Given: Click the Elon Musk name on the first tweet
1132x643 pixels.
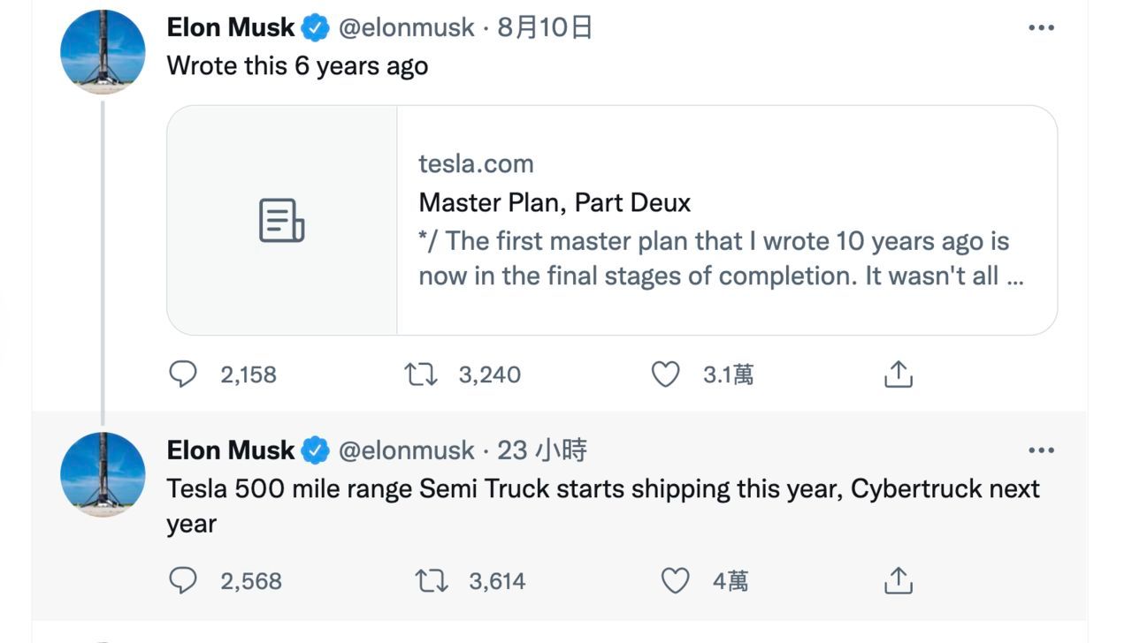Looking at the screenshot, I should [x=230, y=27].
